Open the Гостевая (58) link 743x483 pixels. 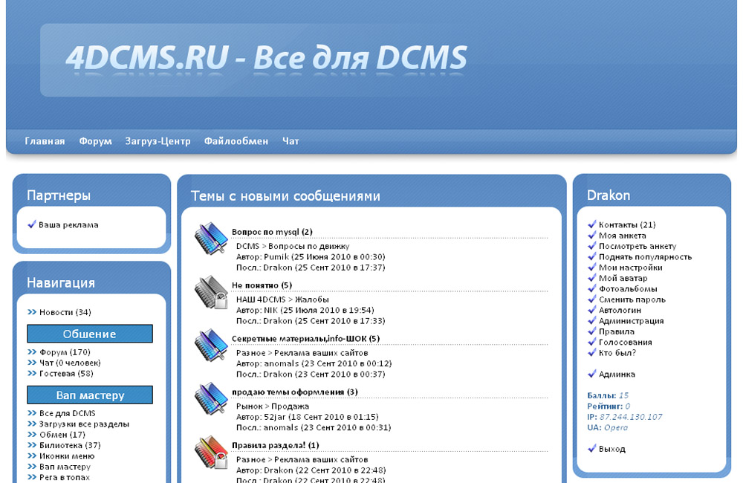[66, 374]
